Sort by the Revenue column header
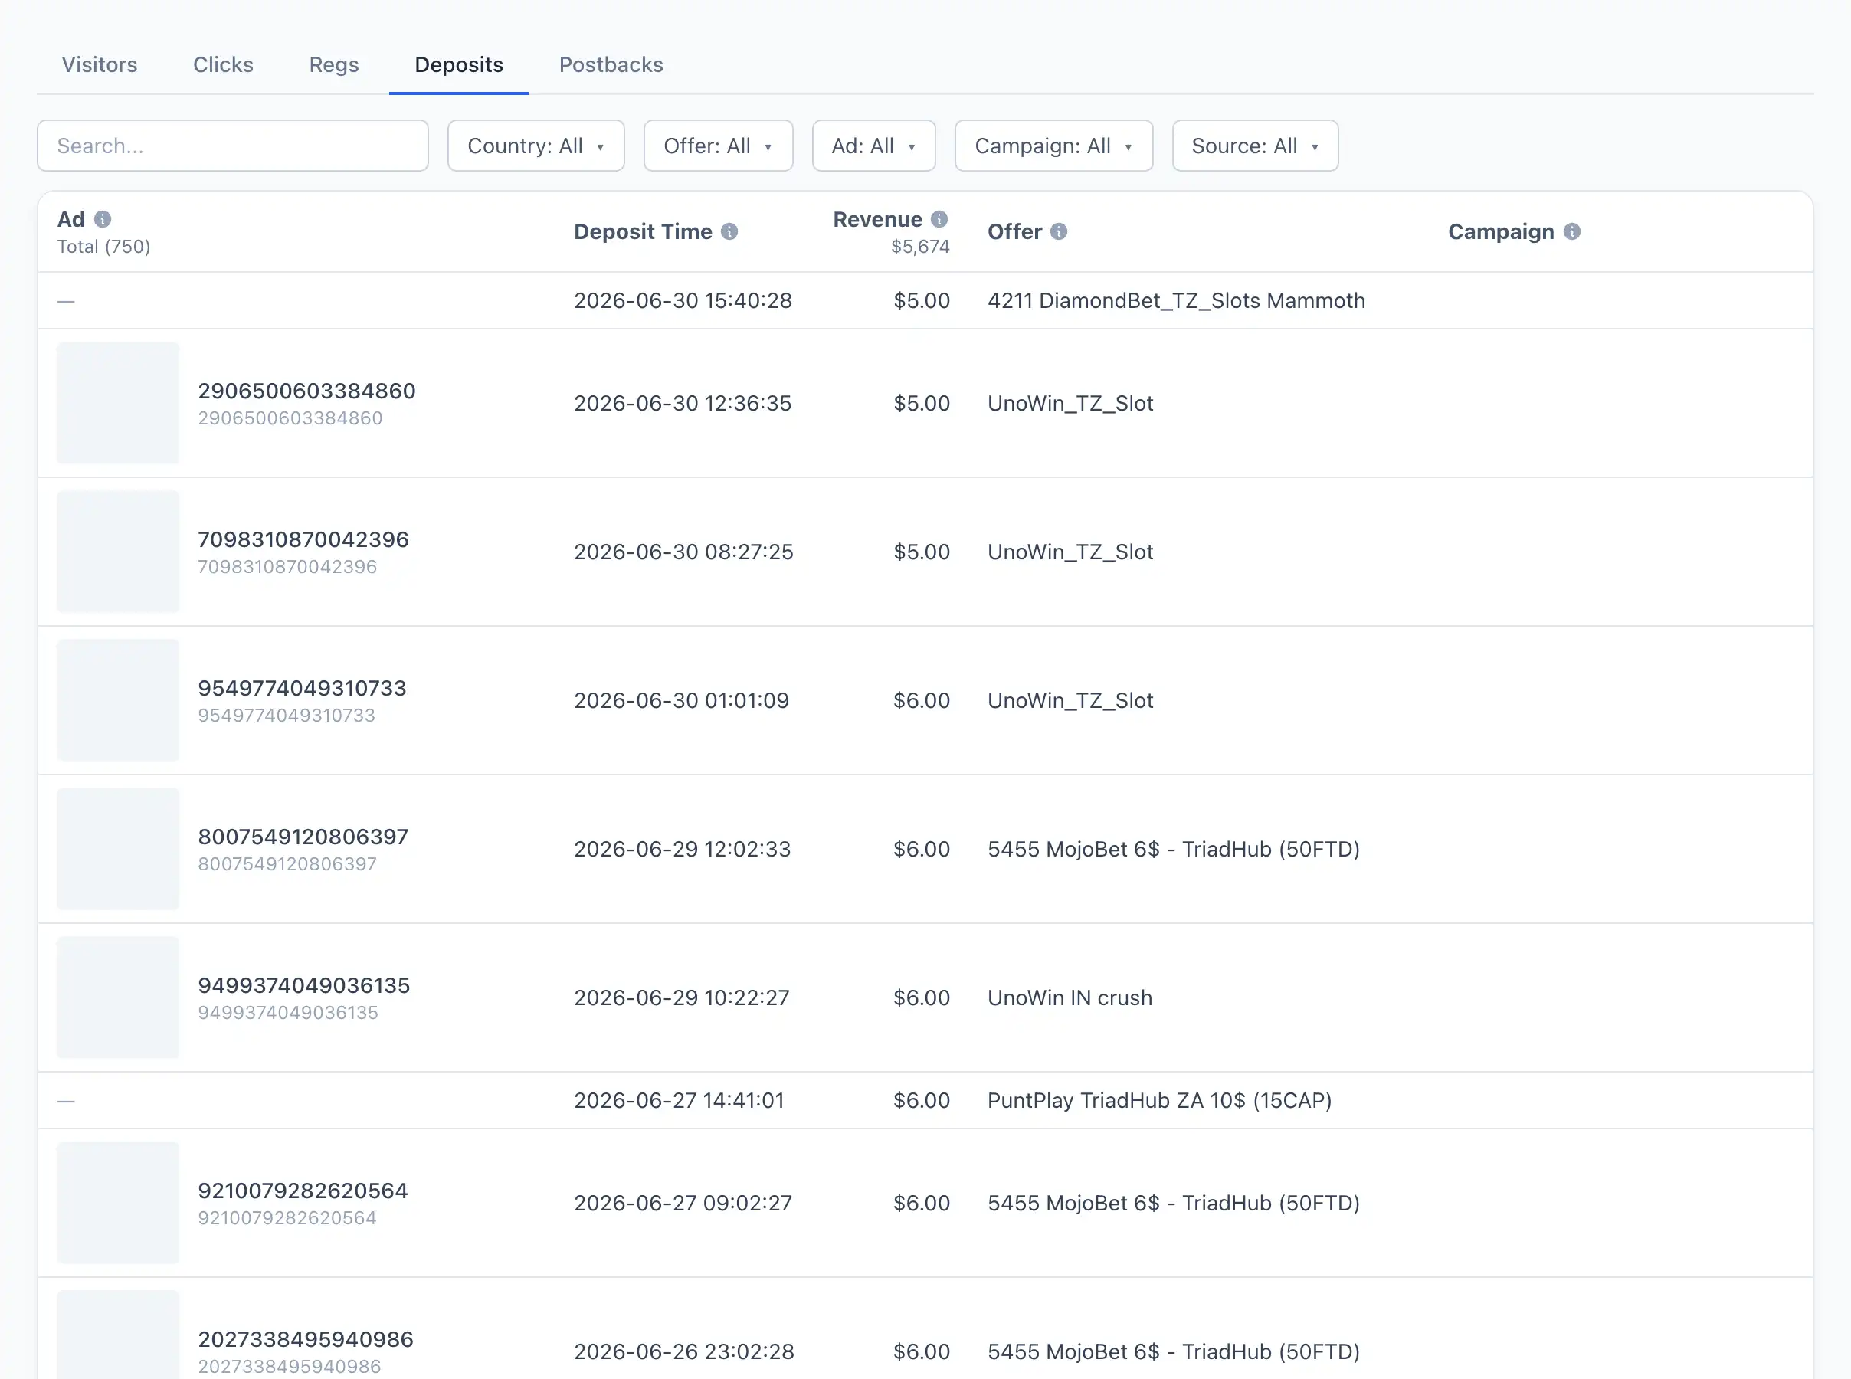The image size is (1851, 1379). [x=877, y=218]
